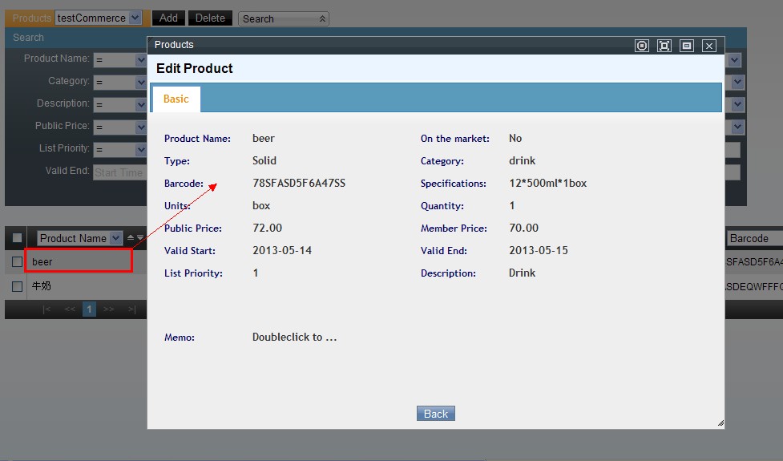
Task: Go to the previous page of results
Action: tap(70, 309)
